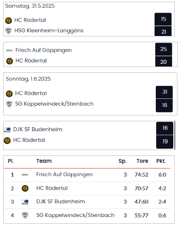The width and height of the screenshot is (181, 226).
Task: Open HC Rödertal row in standings table
Action: [87, 188]
